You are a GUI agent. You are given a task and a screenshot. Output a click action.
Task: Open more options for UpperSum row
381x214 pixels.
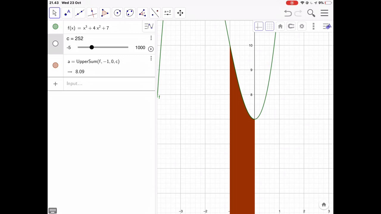pyautogui.click(x=151, y=58)
